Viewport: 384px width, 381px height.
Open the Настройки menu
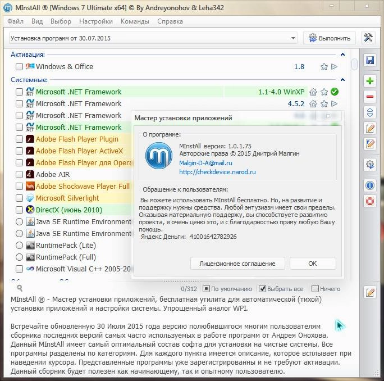pyautogui.click(x=96, y=21)
